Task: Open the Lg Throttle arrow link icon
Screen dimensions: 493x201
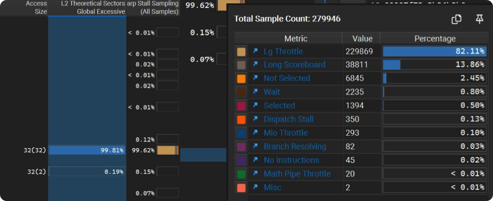Action: (x=255, y=51)
